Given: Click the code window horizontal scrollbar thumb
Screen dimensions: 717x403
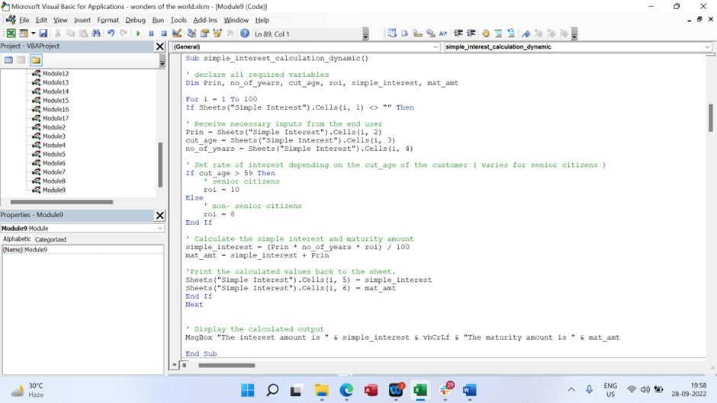Looking at the screenshot, I should 227,365.
